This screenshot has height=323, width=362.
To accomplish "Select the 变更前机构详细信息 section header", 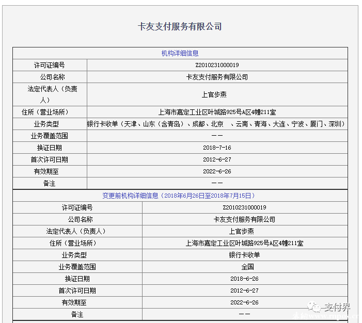I will pyautogui.click(x=179, y=196).
